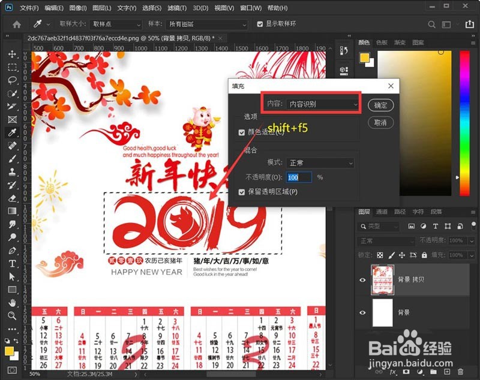Expand the layer fill 100% dropdown arrow
The image size is (480, 380).
coord(472,255)
